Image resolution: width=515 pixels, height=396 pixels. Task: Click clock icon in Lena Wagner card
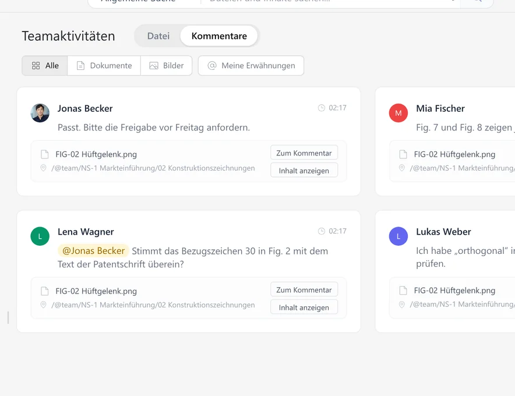(321, 231)
